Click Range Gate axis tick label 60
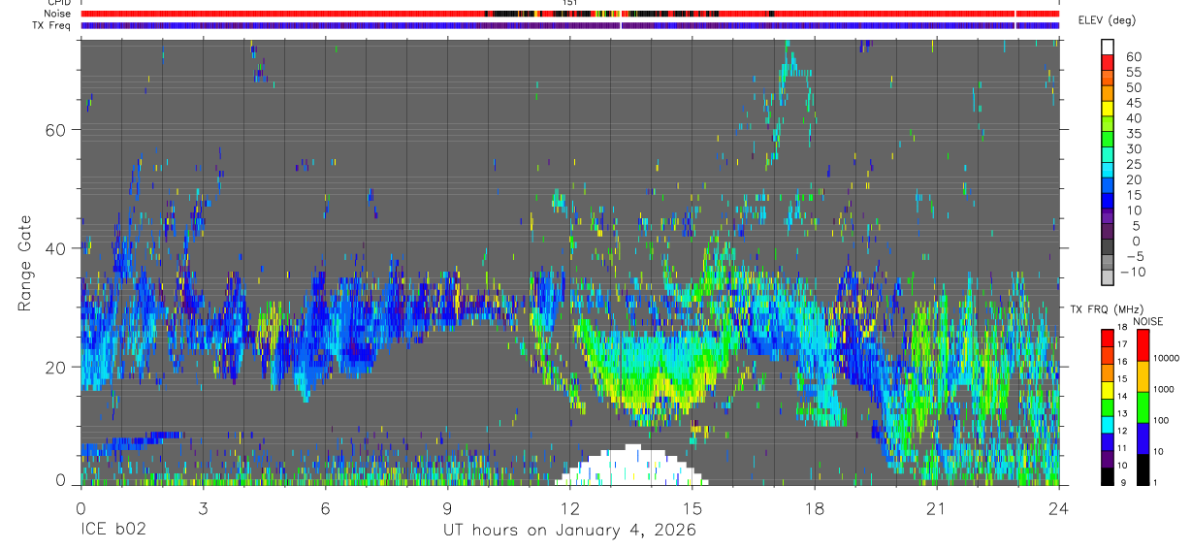1191x550 pixels. tap(57, 130)
